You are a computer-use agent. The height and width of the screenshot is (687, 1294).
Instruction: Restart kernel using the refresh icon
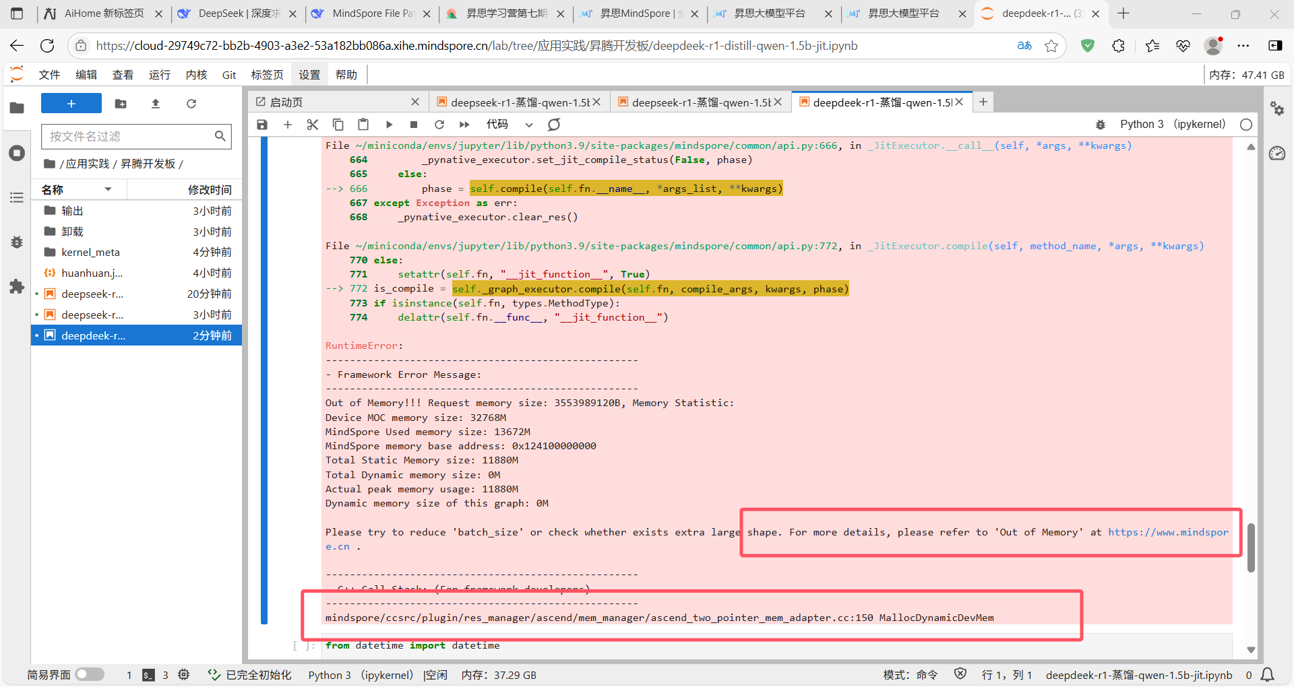(x=439, y=125)
